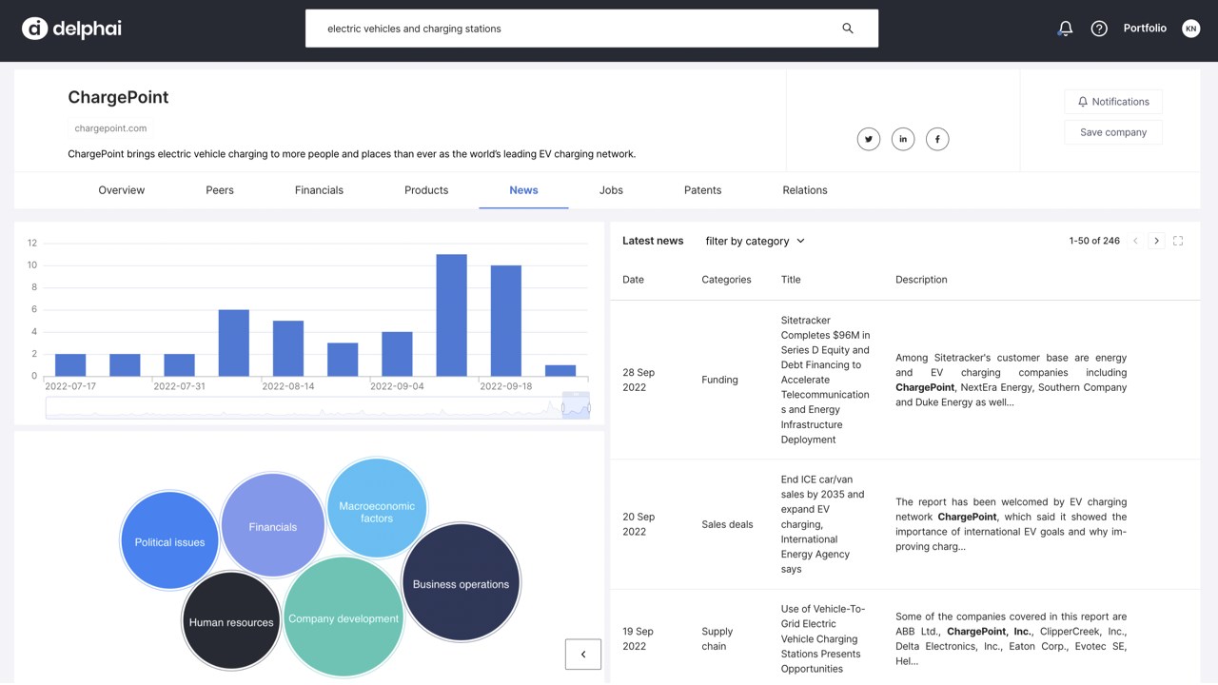Open the KN user avatar menu
This screenshot has height=685, width=1218.
1190,29
